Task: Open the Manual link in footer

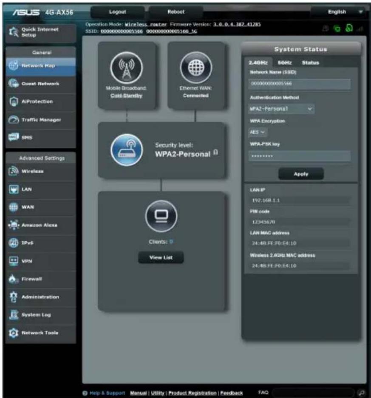Action: click(x=139, y=393)
